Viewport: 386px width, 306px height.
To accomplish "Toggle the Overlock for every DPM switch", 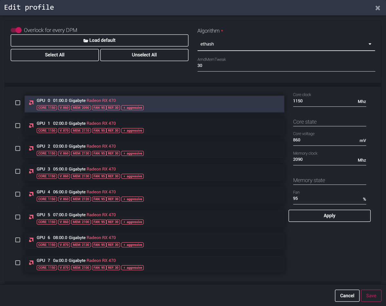I will (16, 30).
